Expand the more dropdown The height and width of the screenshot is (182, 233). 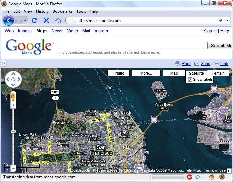[x=102, y=31]
